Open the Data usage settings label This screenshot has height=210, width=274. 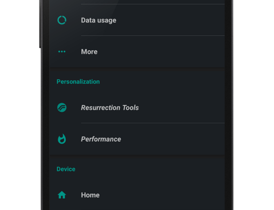[99, 20]
